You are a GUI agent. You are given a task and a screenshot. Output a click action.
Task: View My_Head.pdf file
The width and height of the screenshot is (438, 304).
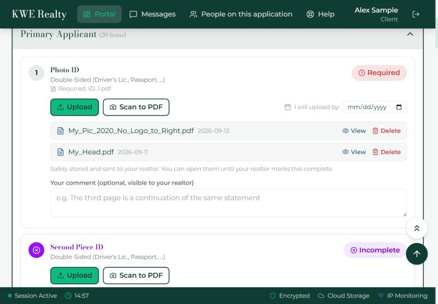[x=354, y=152]
